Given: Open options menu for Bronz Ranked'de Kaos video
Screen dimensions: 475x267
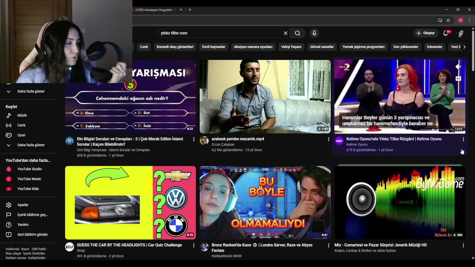Looking at the screenshot, I should (328, 245).
